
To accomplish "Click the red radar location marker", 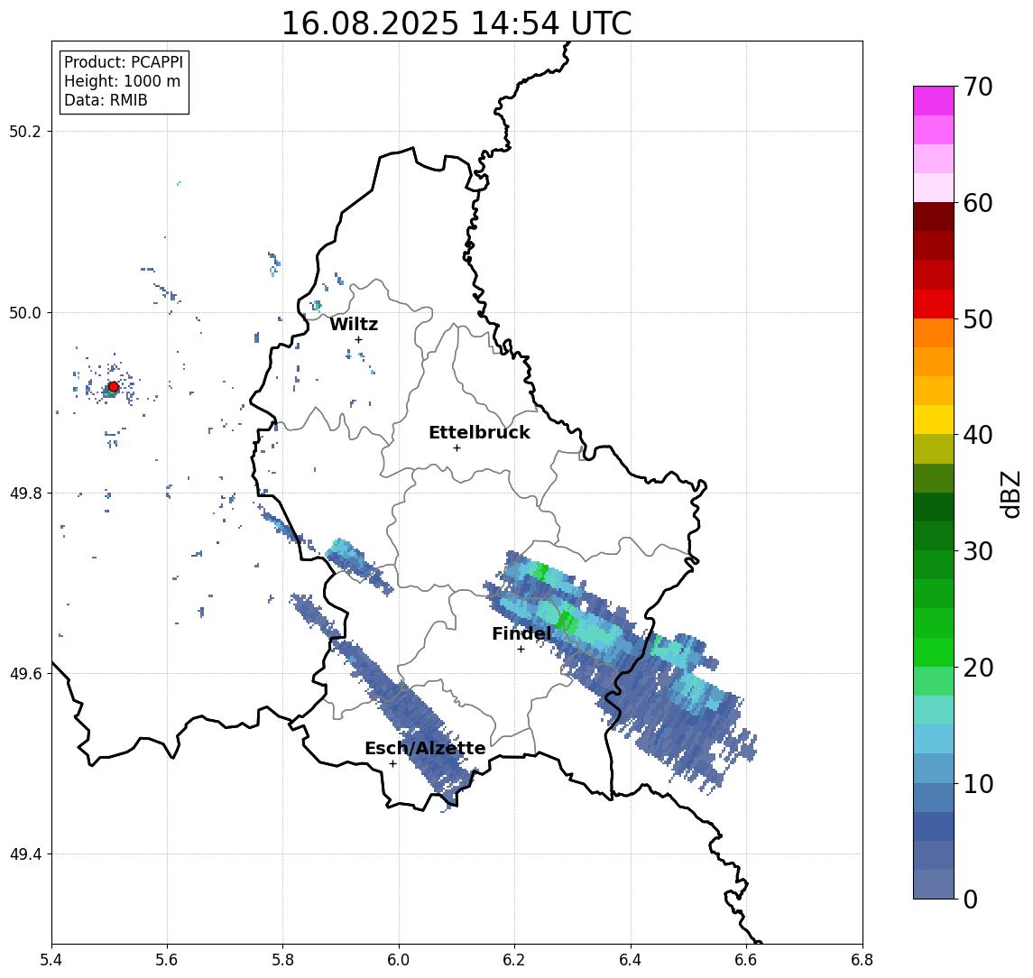I will (114, 387).
